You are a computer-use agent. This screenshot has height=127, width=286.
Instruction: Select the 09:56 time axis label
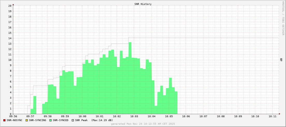pos(13,116)
